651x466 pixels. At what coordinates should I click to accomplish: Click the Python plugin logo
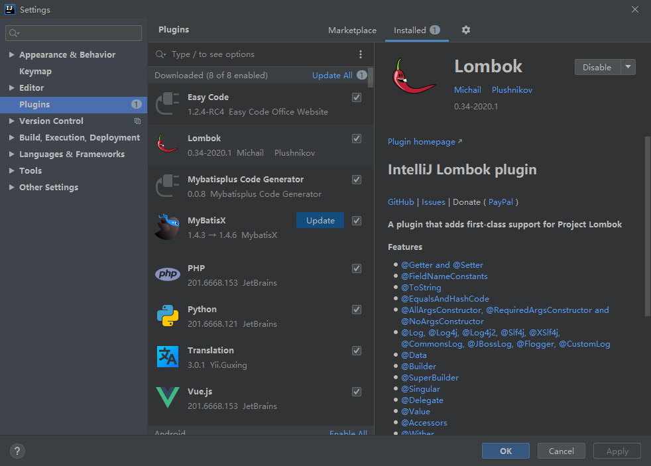[x=168, y=316]
